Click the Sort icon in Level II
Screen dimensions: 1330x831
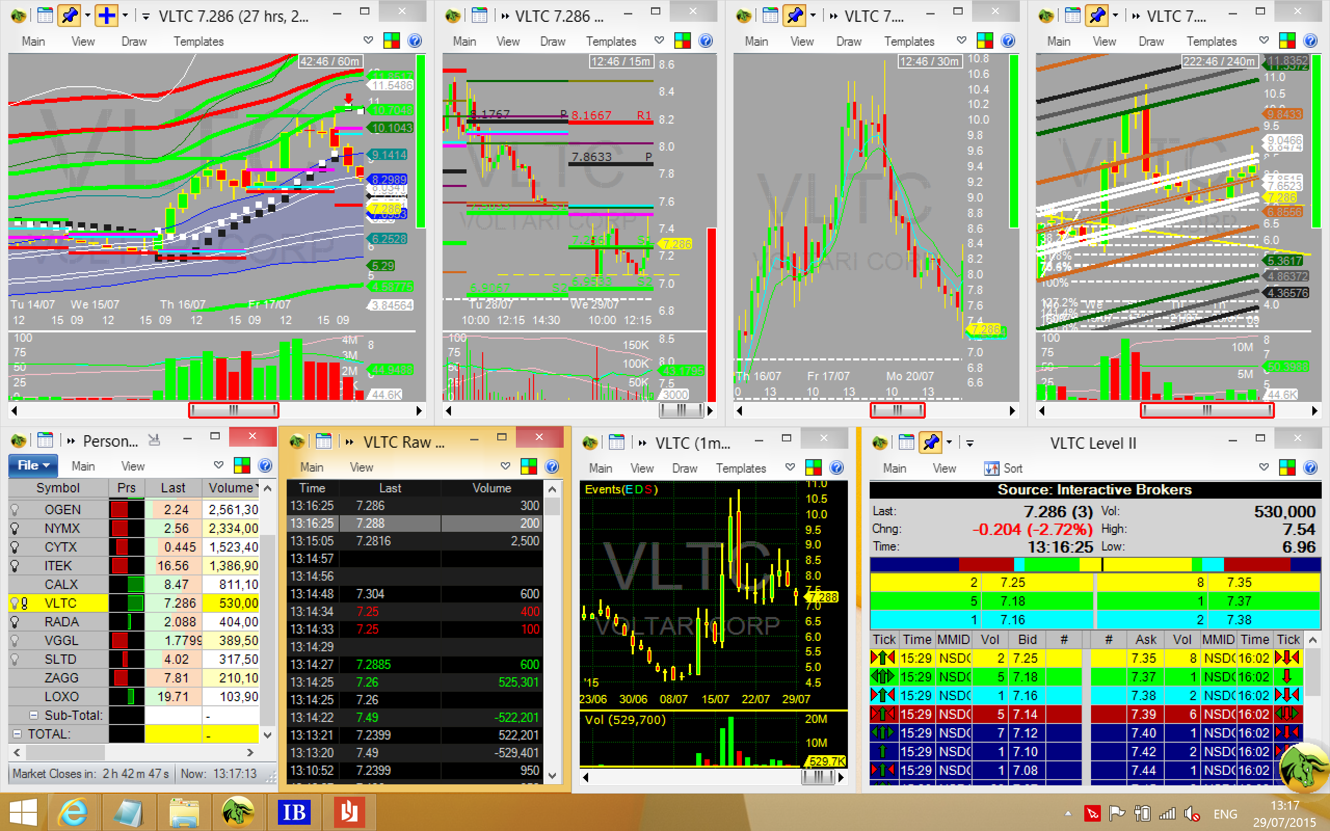click(x=992, y=468)
